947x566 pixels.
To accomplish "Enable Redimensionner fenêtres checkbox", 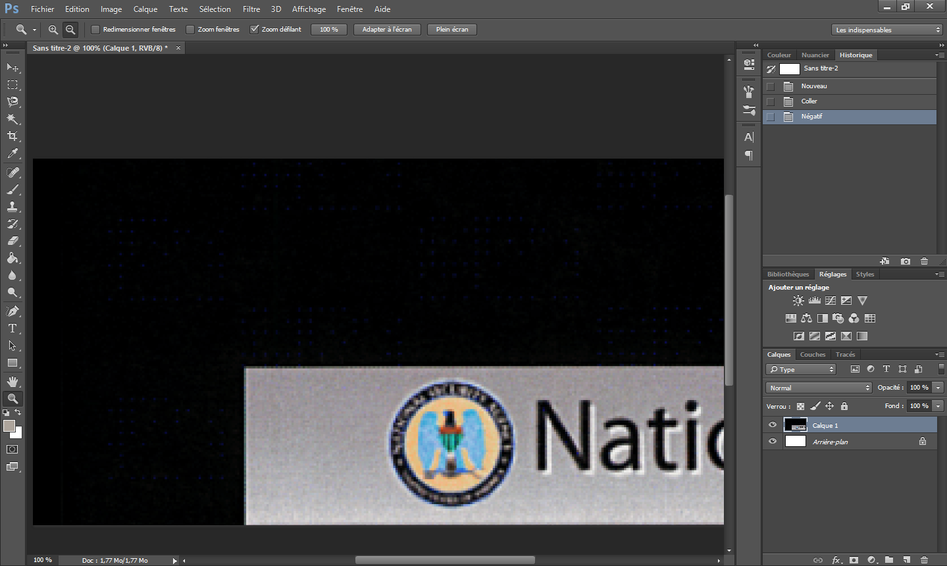I will point(95,30).
